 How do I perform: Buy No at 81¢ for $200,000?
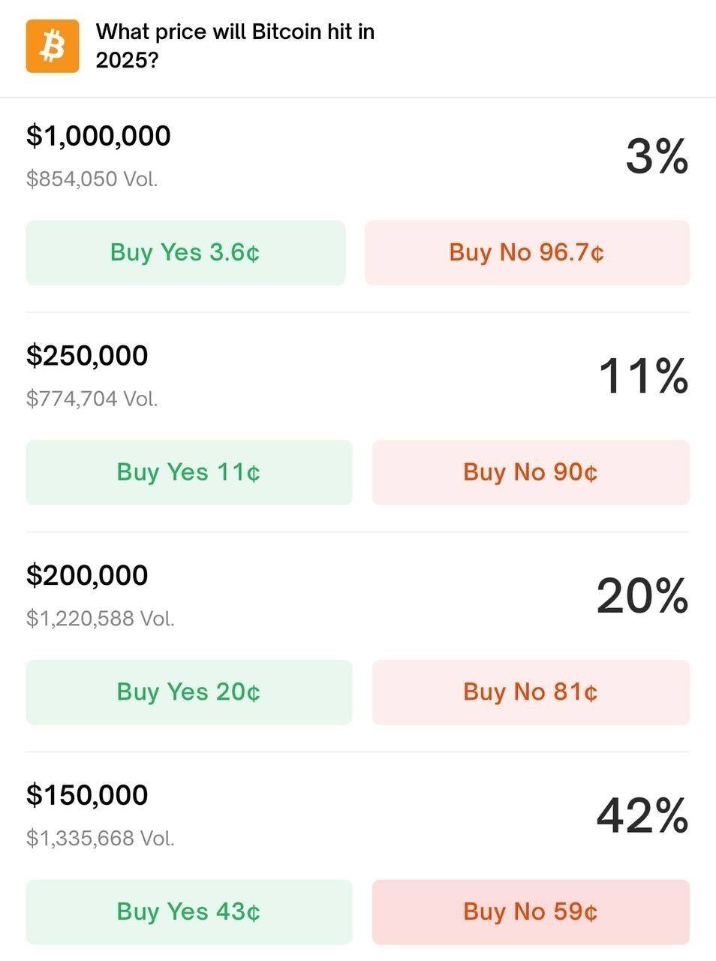531,692
